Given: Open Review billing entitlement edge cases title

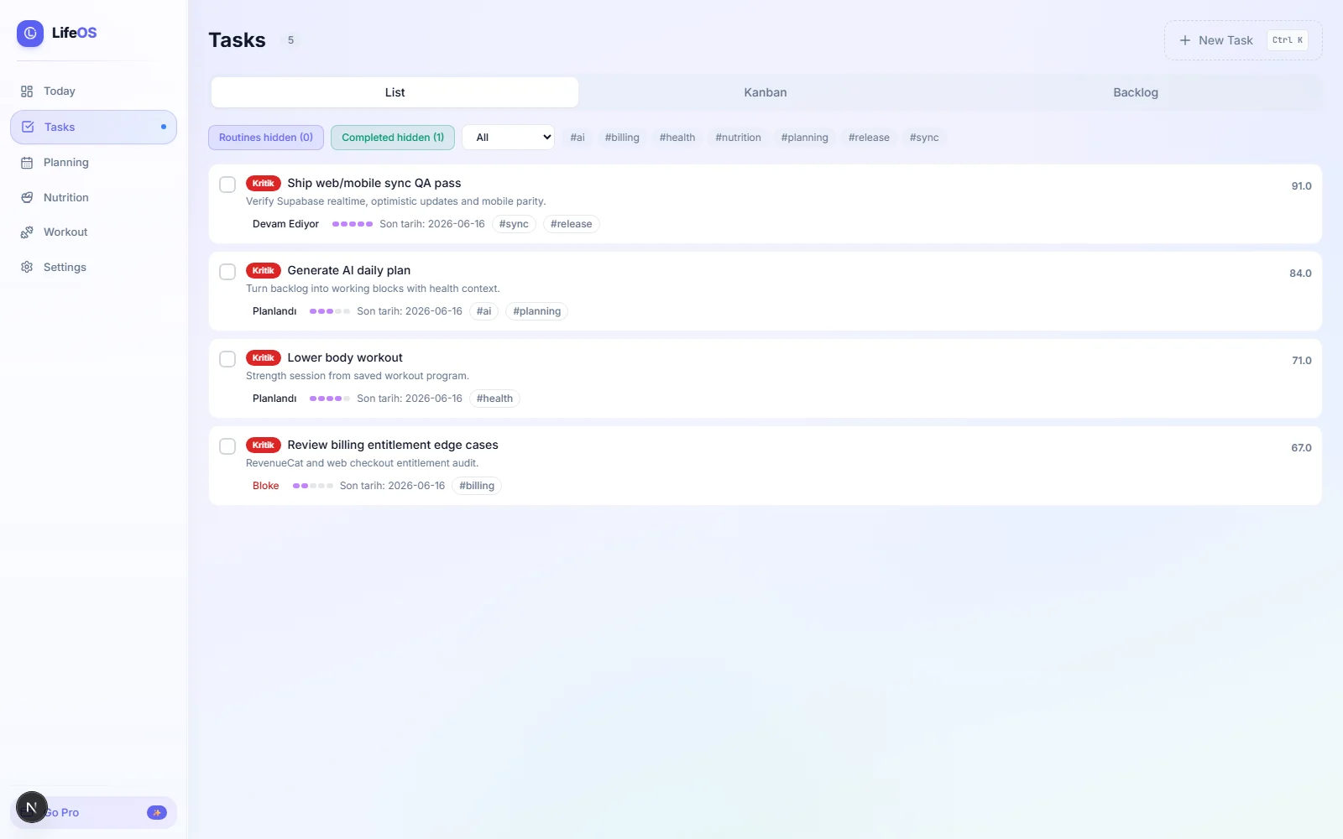Looking at the screenshot, I should point(393,445).
